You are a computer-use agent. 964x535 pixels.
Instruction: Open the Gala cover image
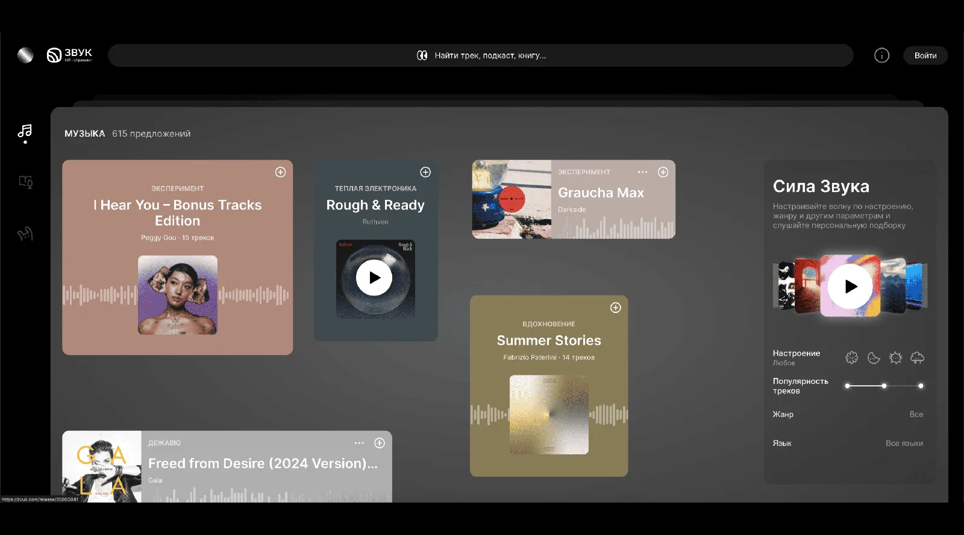(102, 466)
